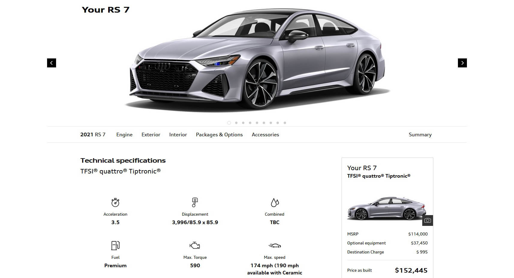Select the first carousel dot indicator

(229, 123)
